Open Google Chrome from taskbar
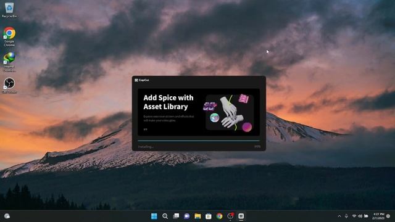This screenshot has width=395, height=222. (220, 216)
